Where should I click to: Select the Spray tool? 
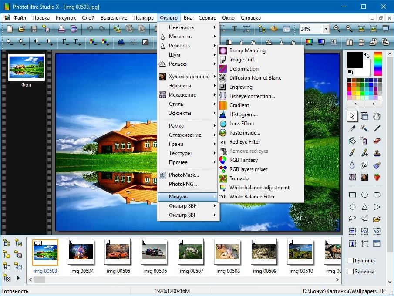click(364, 141)
